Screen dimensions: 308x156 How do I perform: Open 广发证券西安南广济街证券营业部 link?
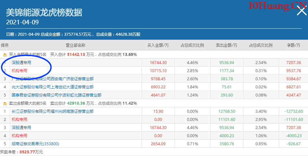click(52, 79)
